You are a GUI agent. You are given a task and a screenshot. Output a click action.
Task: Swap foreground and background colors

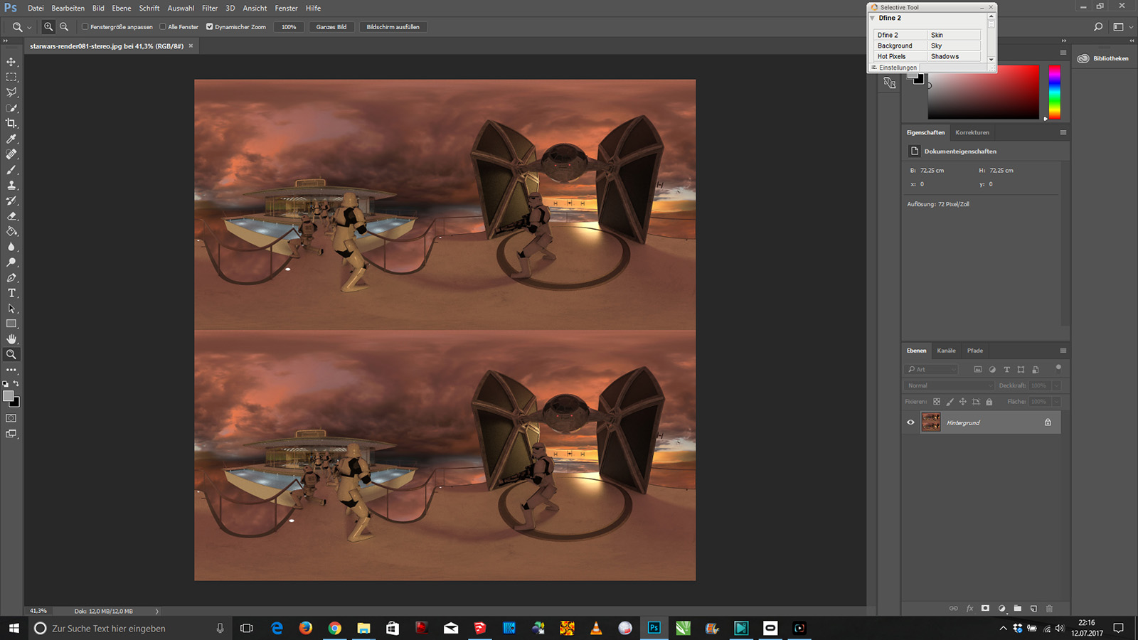[x=16, y=383]
